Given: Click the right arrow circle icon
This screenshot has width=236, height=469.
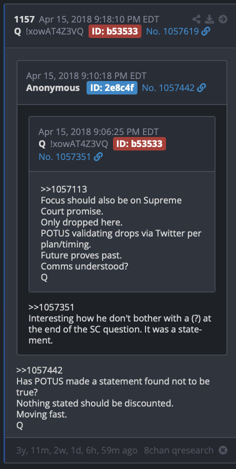Looking at the screenshot, I should 223,19.
